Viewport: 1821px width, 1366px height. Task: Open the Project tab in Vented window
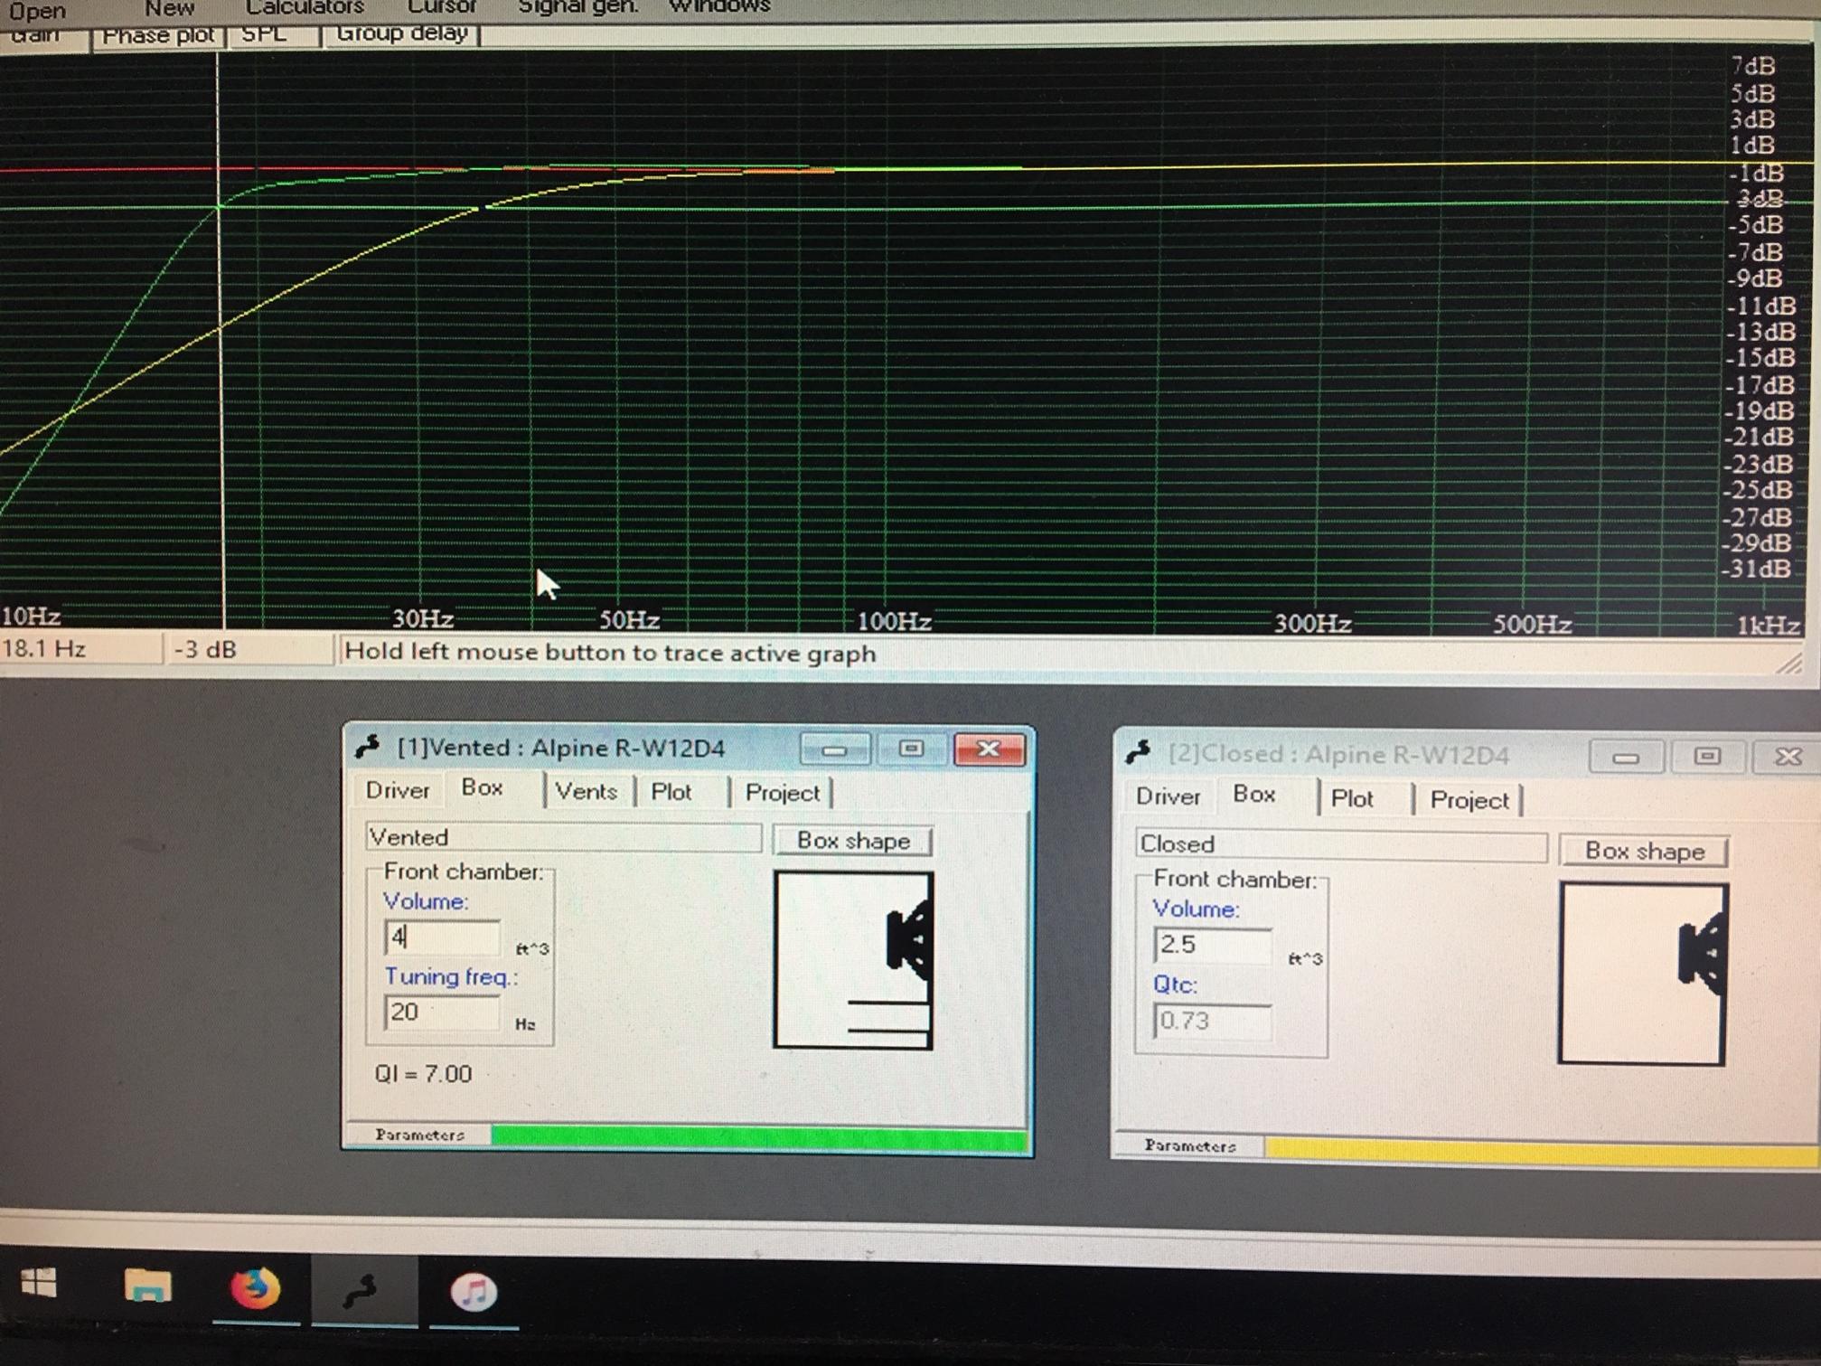click(x=782, y=793)
